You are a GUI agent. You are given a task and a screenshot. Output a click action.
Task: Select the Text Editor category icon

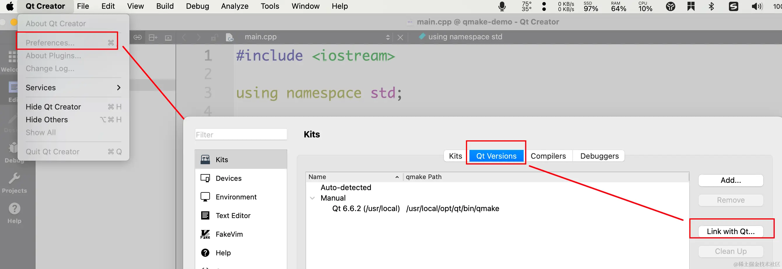[x=205, y=215]
